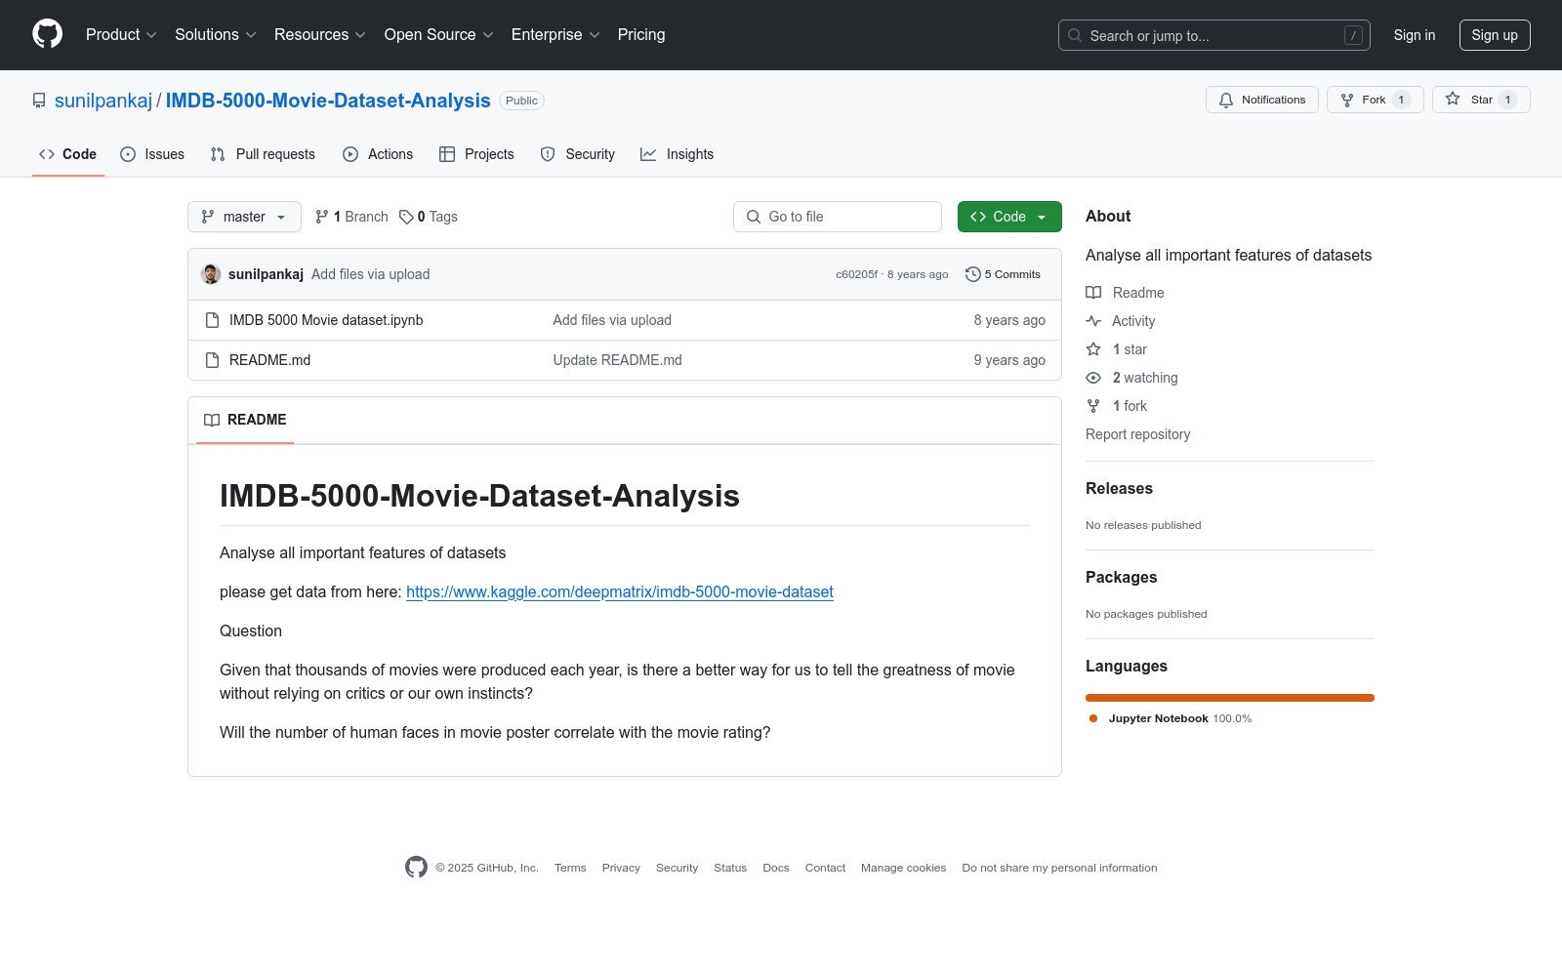Click the Pricing link in header
Image resolution: width=1562 pixels, height=976 pixels.
(641, 35)
